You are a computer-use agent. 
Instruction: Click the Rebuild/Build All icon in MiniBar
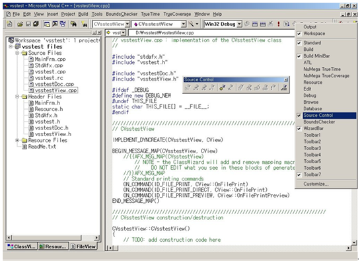pos(263,24)
